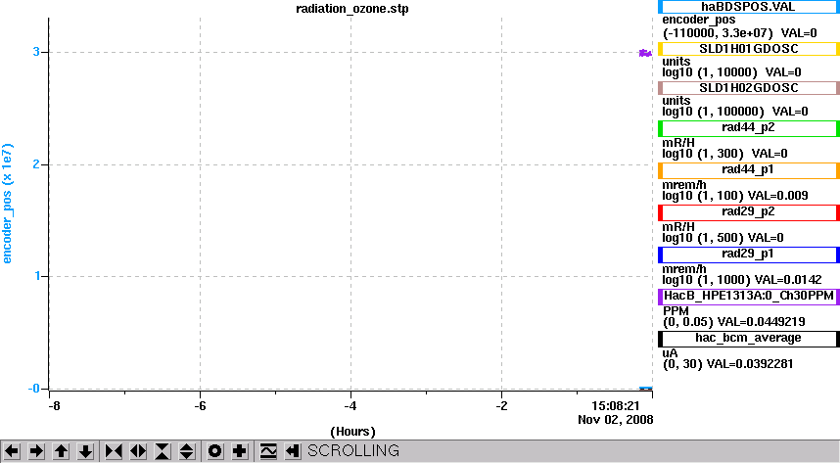
Task: Select the hac_bcm_average legend entry
Action: click(748, 339)
